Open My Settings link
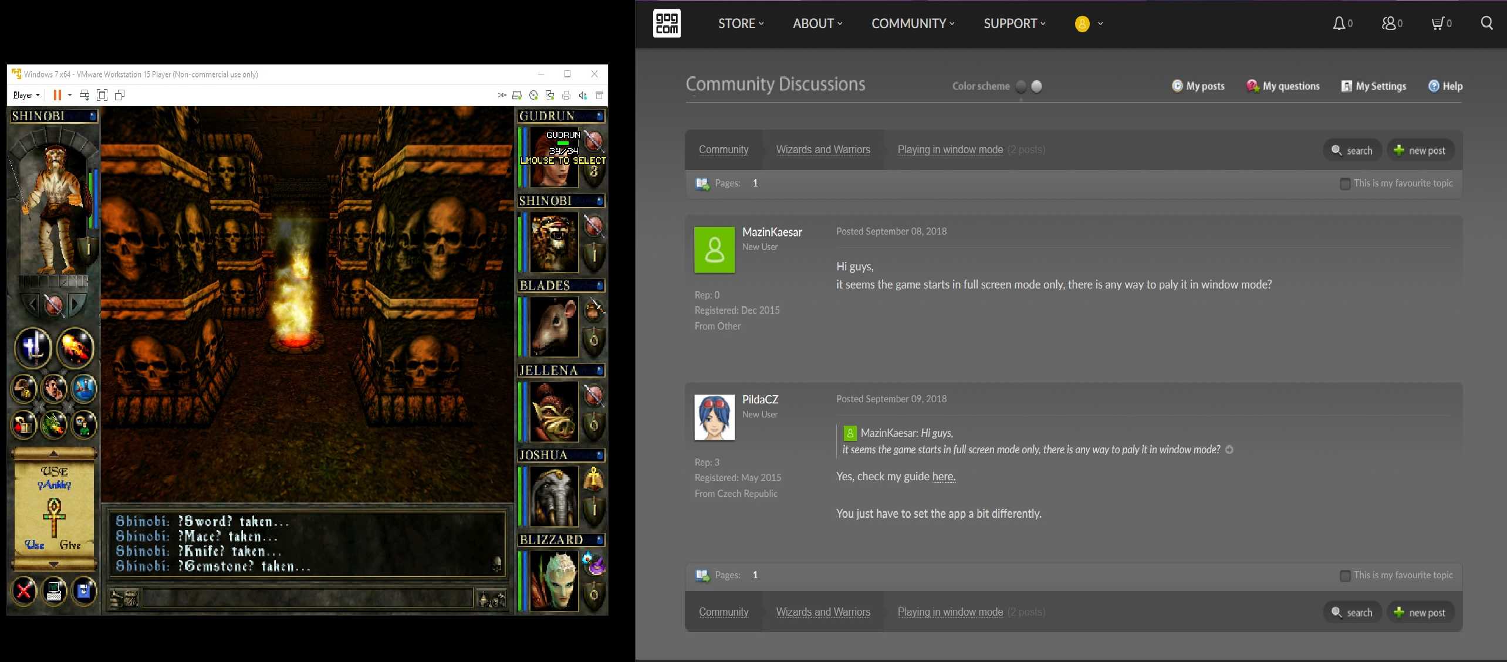Image resolution: width=1507 pixels, height=662 pixels. tap(1374, 86)
